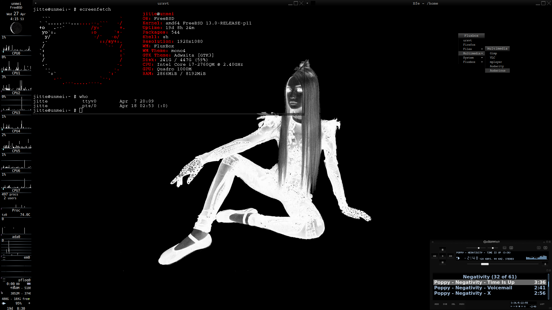Click the 3:36/5:22:55 playlist time info
The height and width of the screenshot is (310, 552).
point(519,303)
